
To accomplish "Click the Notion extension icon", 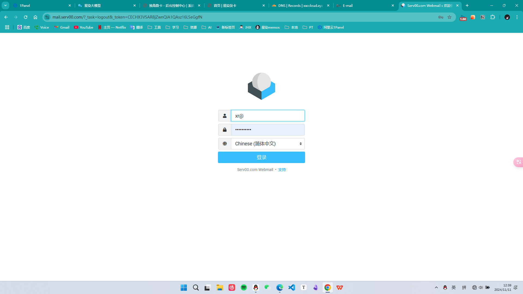I will coord(483,17).
